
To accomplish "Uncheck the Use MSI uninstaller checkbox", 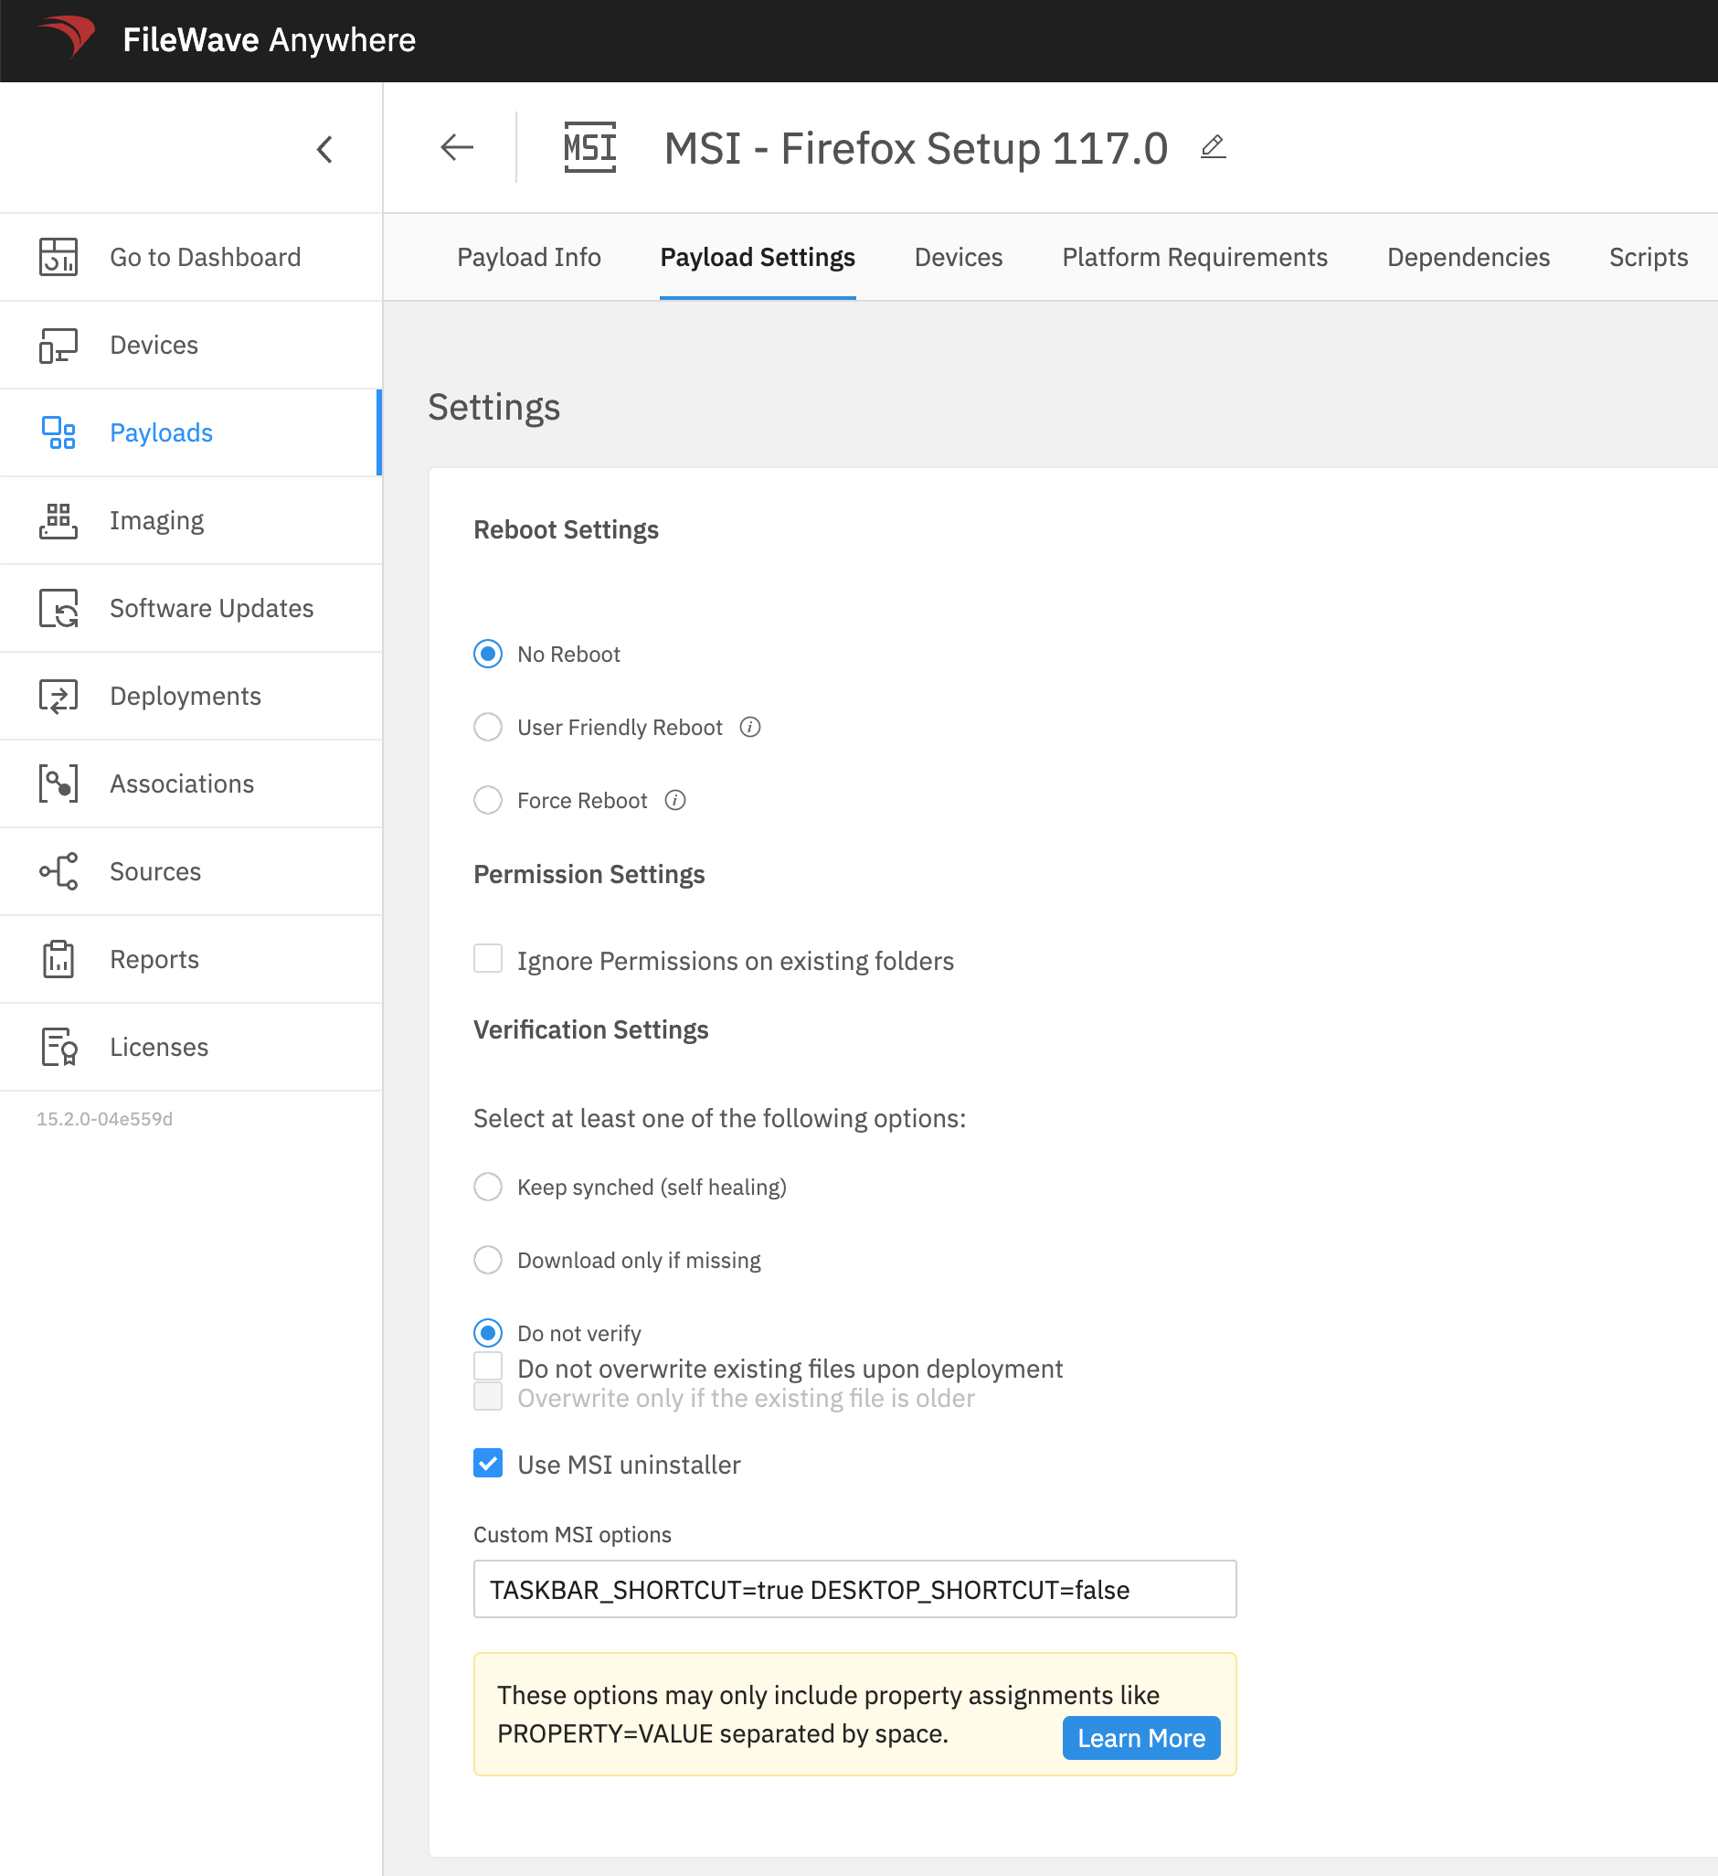I will [x=488, y=1463].
